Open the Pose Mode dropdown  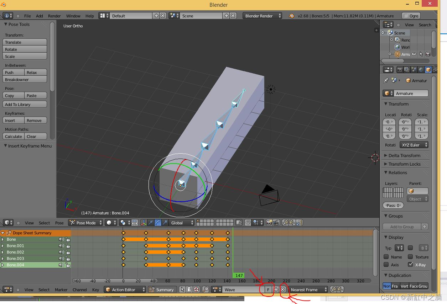tap(85, 223)
